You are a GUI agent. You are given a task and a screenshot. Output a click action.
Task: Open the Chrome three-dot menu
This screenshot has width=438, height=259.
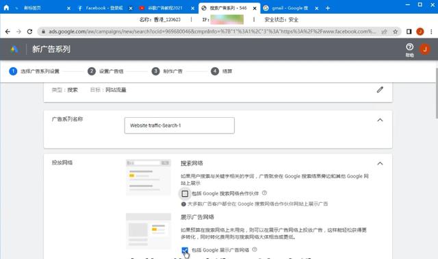[431, 32]
